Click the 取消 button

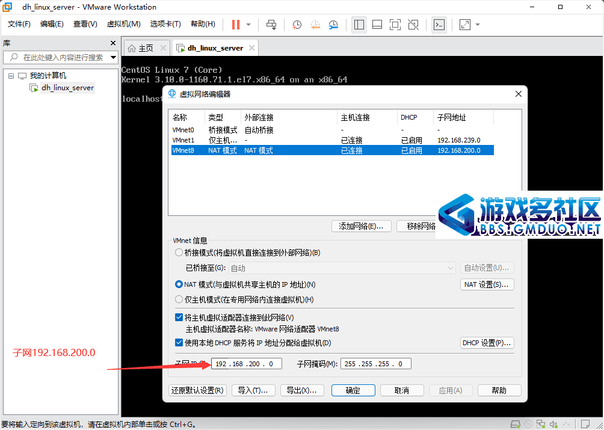[402, 390]
